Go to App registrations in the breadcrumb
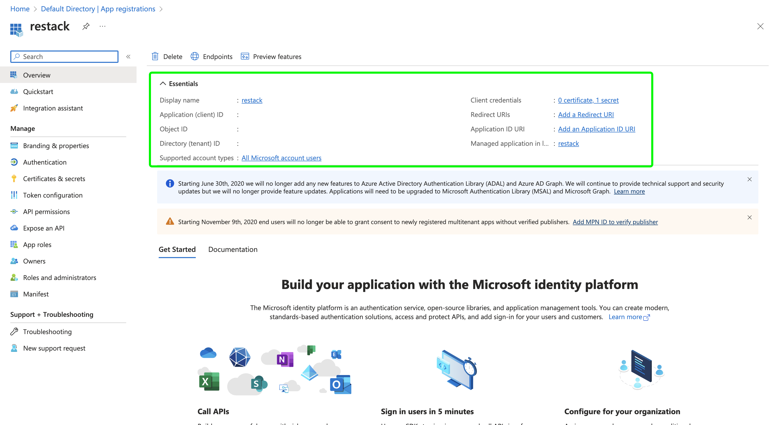The height and width of the screenshot is (425, 779). tap(98, 9)
